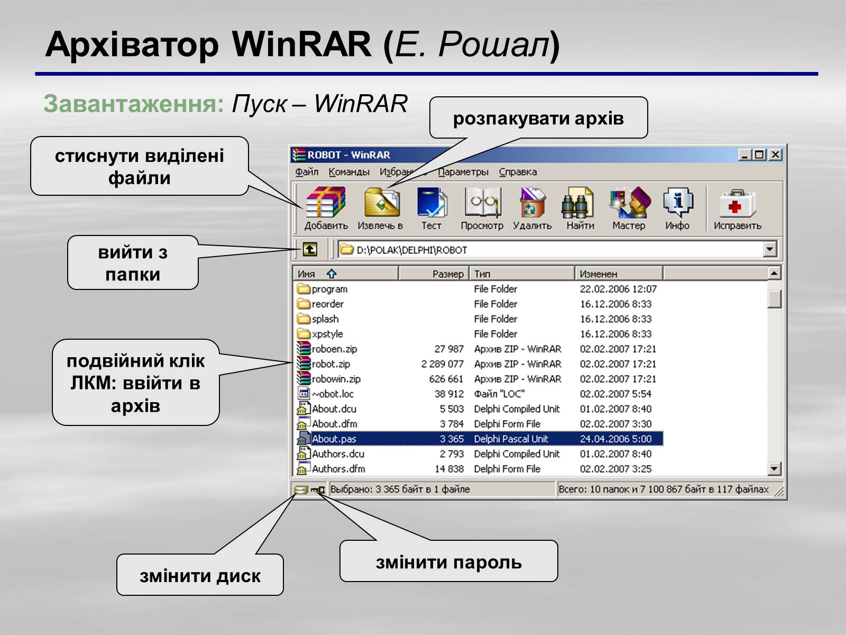Select the roboen.zip archive icon
This screenshot has width=846, height=635.
click(303, 349)
